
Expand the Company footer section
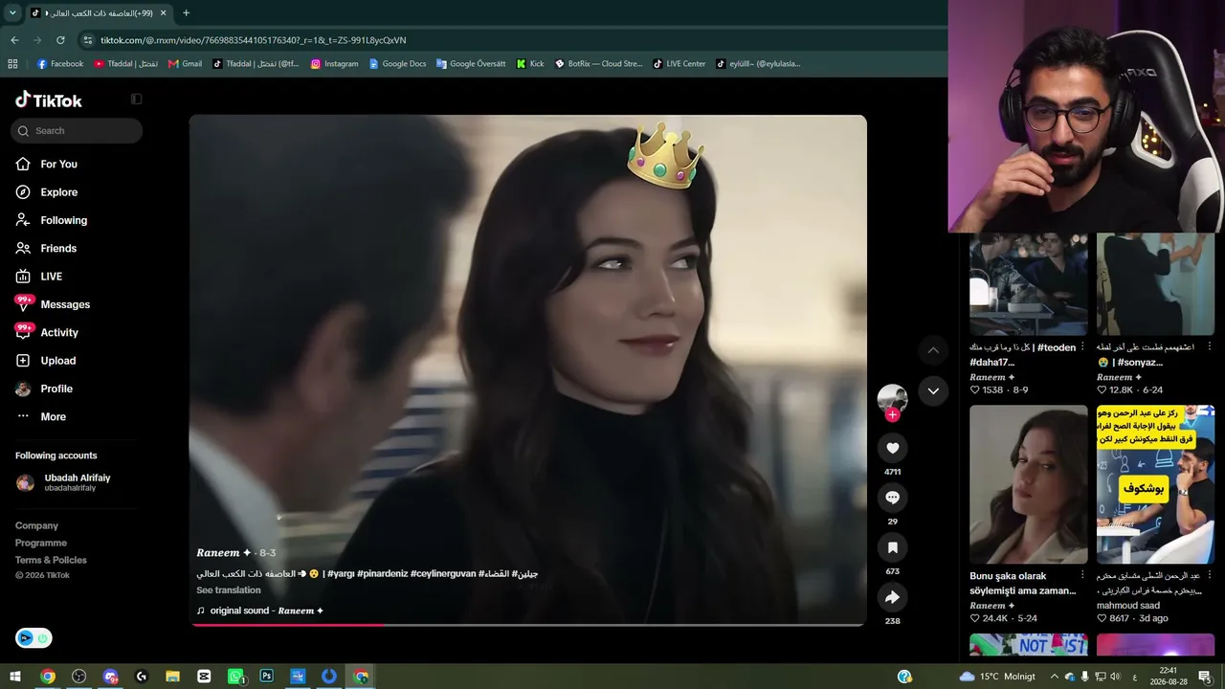pos(36,525)
